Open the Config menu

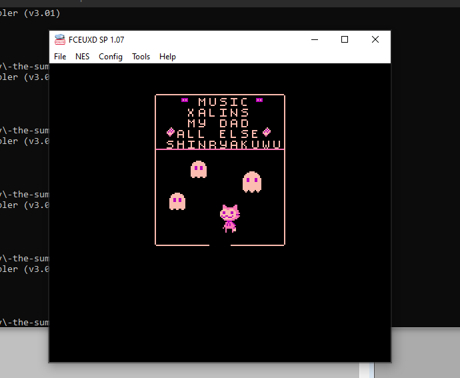pos(111,57)
